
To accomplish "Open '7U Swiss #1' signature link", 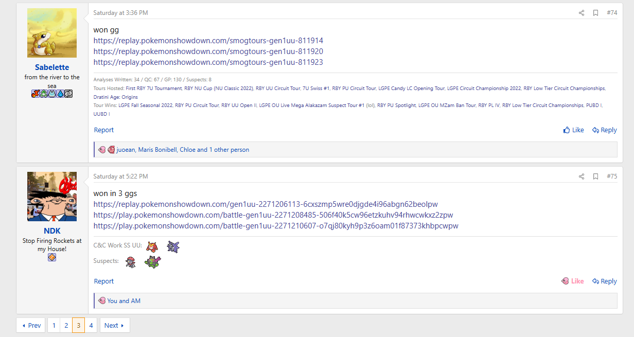I will (316, 88).
